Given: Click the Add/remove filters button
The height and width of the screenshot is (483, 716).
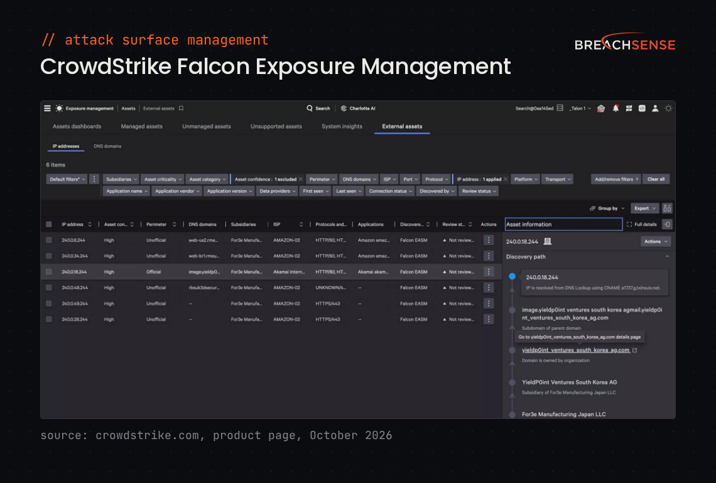Looking at the screenshot, I should coord(617,179).
